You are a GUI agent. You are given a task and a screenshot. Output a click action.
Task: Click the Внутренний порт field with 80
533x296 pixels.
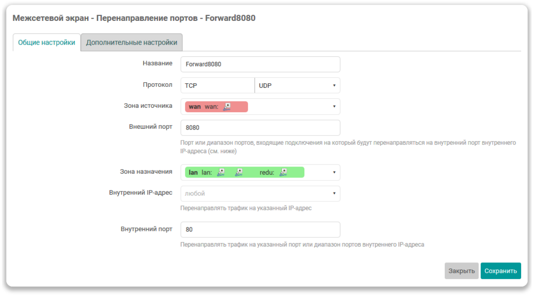260,230
